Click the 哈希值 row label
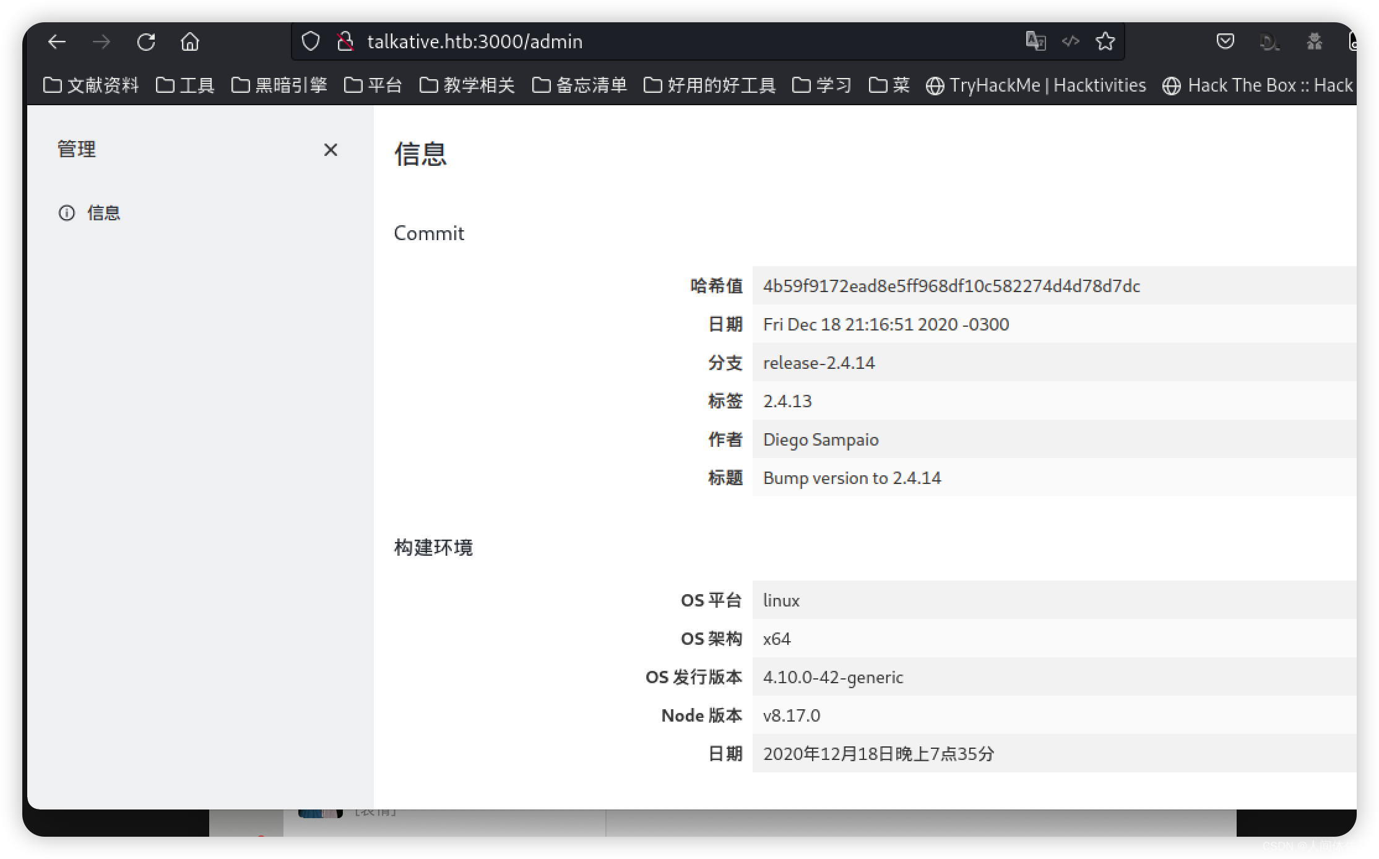The width and height of the screenshot is (1379, 859). 716,286
